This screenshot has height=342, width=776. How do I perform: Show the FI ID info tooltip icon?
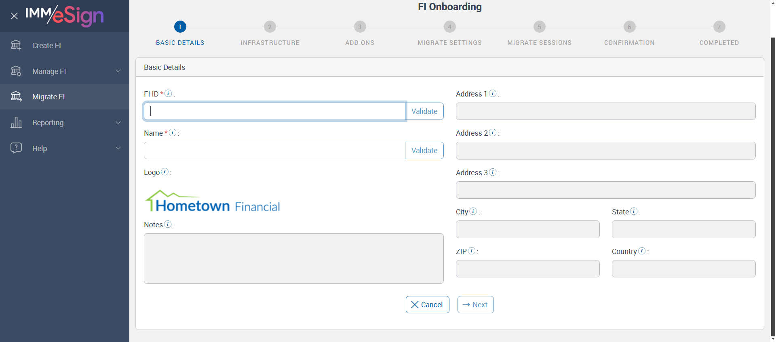[x=169, y=93]
